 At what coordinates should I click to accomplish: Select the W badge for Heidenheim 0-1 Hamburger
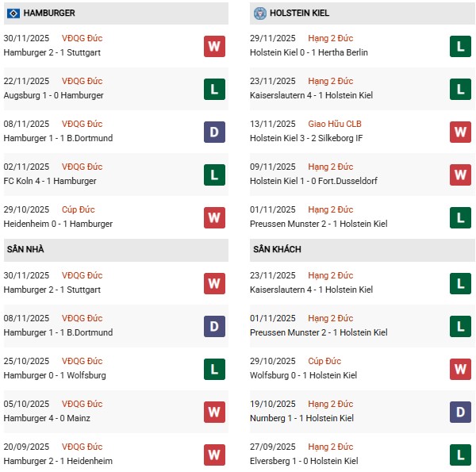214,217
